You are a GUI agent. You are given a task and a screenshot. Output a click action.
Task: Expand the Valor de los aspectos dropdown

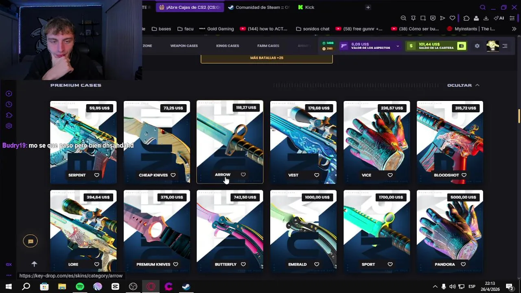pyautogui.click(x=398, y=46)
